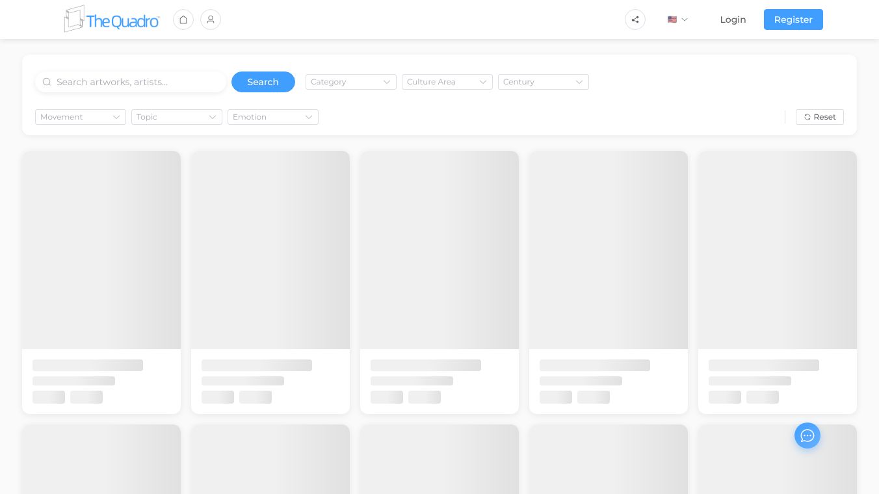Expand the Movement dropdown
The image size is (879, 494).
[x=81, y=117]
